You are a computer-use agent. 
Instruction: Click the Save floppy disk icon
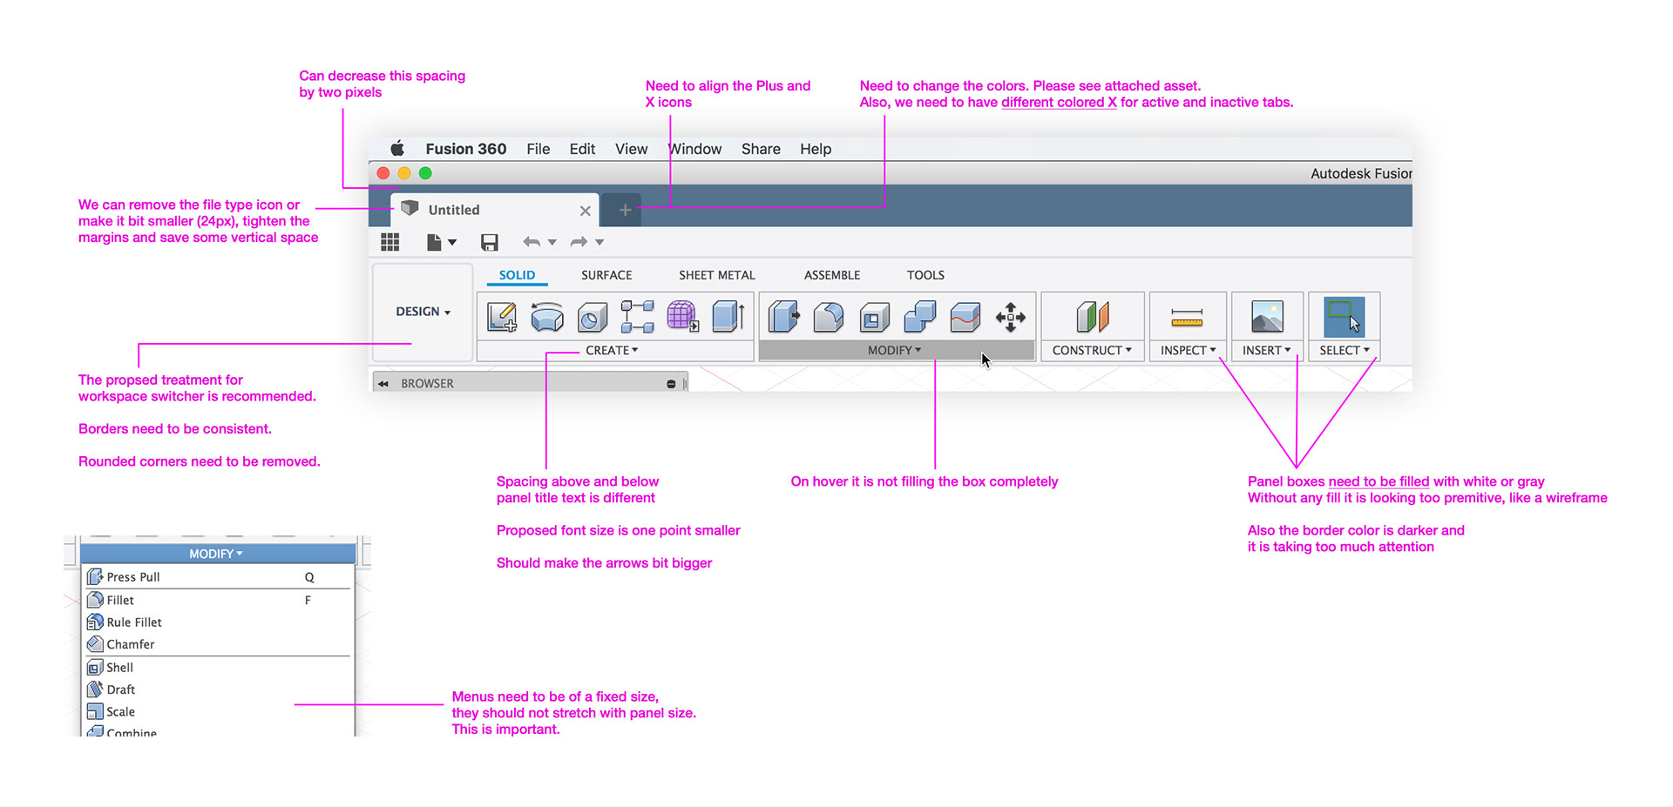coord(490,242)
